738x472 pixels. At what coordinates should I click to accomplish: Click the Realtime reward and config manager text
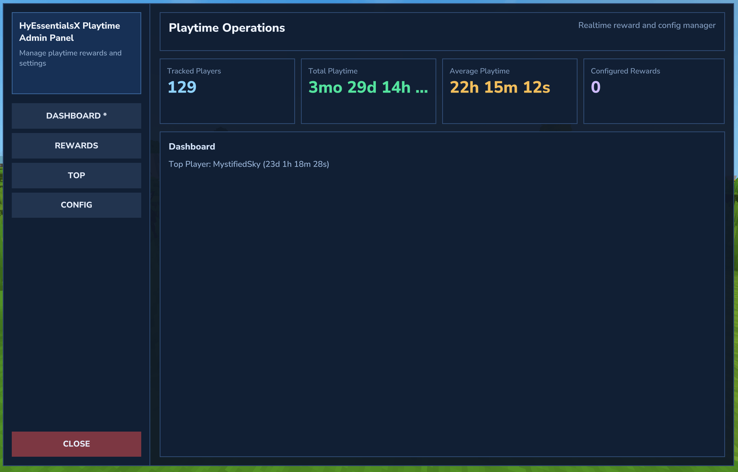(x=647, y=26)
